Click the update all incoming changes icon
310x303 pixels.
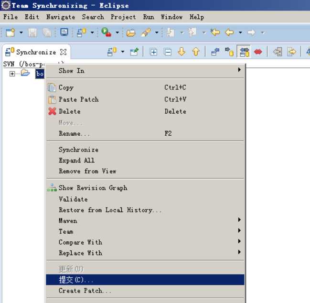(278, 52)
